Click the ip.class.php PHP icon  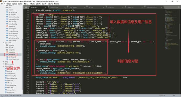(7, 29)
